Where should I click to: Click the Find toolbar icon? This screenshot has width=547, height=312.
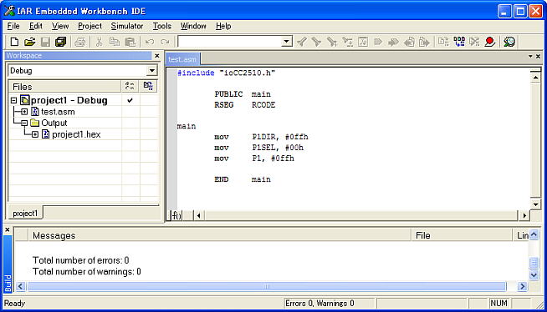click(332, 42)
